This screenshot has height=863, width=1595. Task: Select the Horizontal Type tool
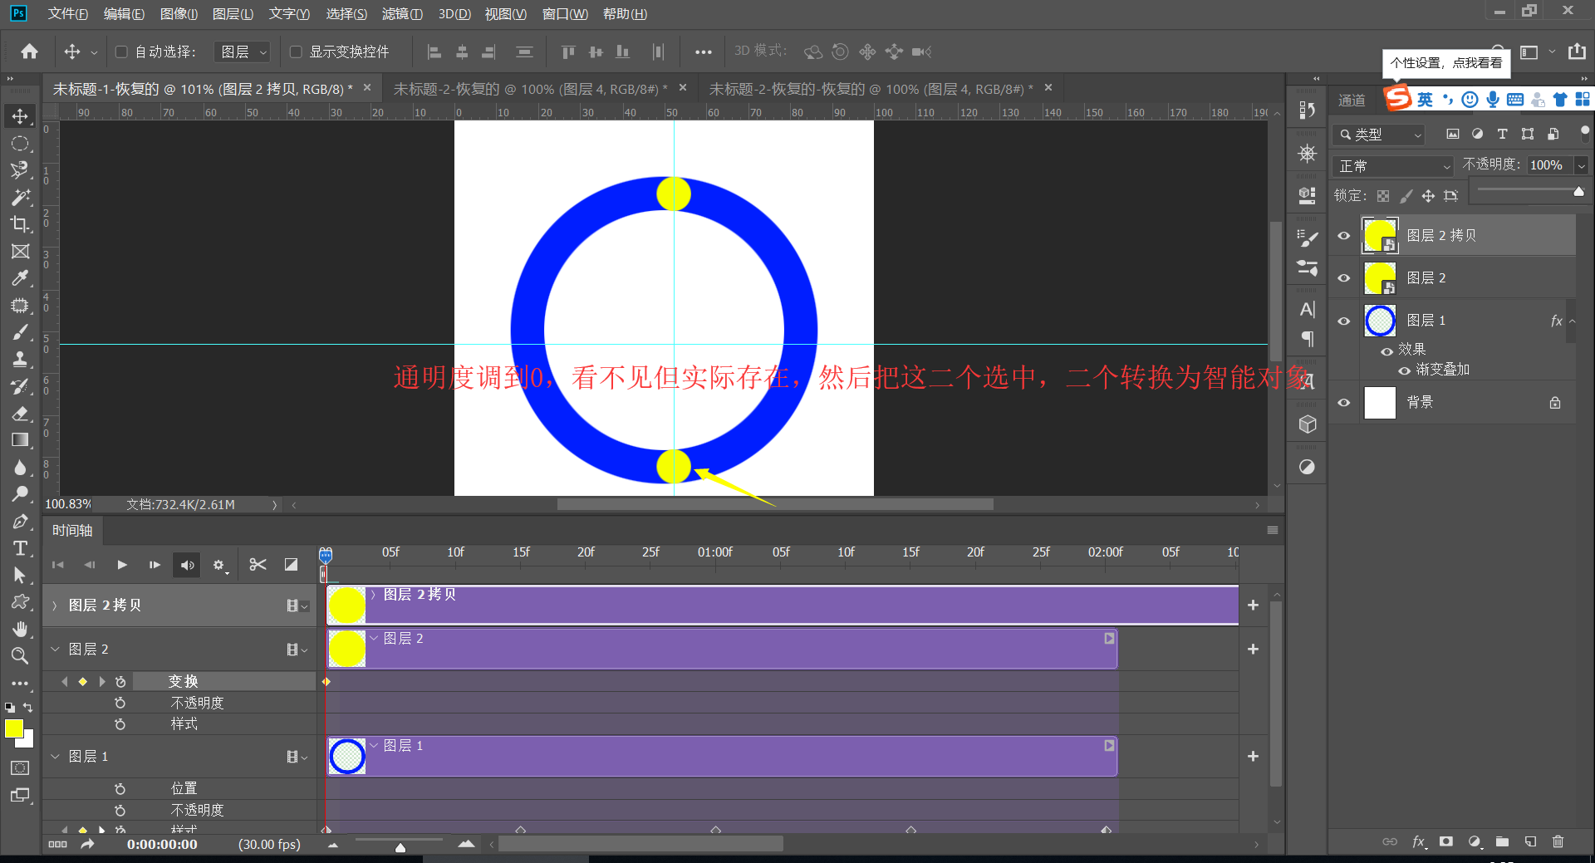tap(20, 548)
